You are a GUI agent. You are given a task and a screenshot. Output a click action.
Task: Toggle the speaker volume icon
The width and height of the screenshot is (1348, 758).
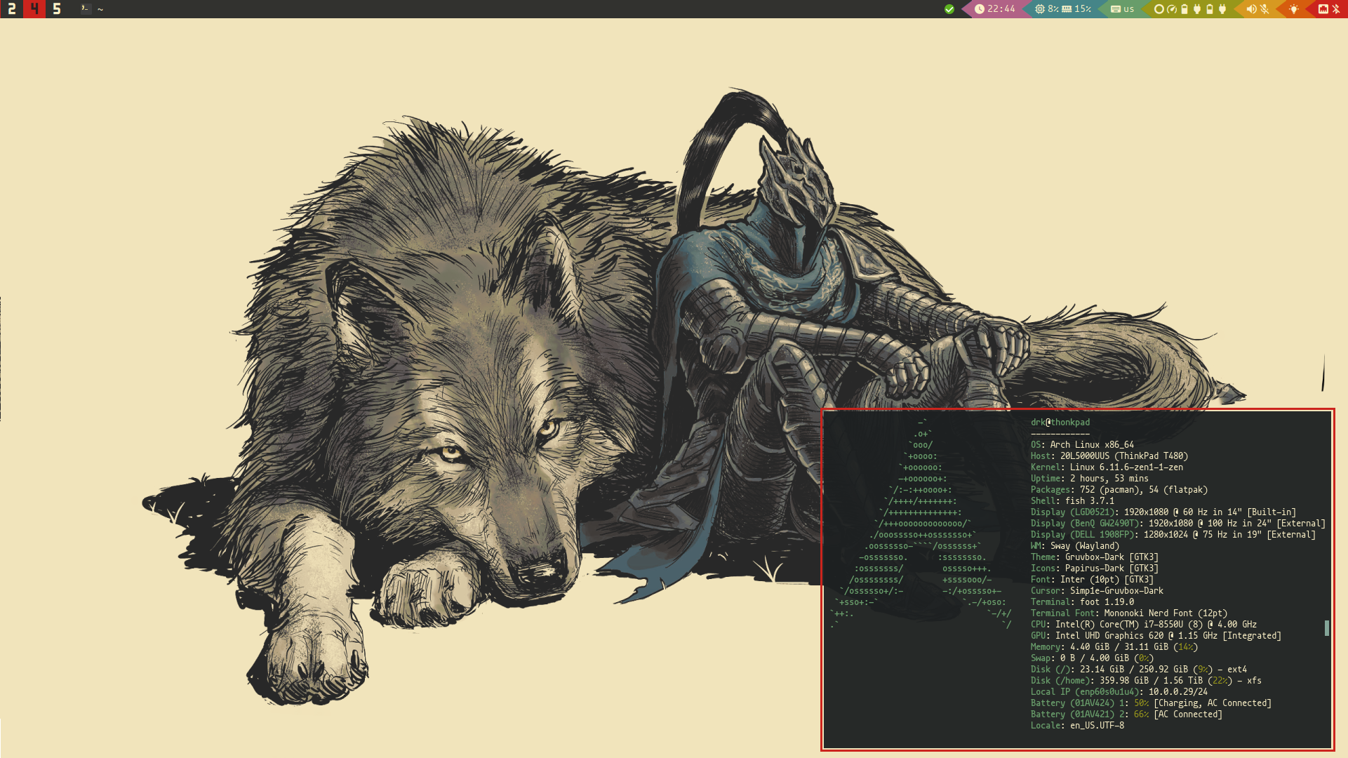click(x=1251, y=9)
